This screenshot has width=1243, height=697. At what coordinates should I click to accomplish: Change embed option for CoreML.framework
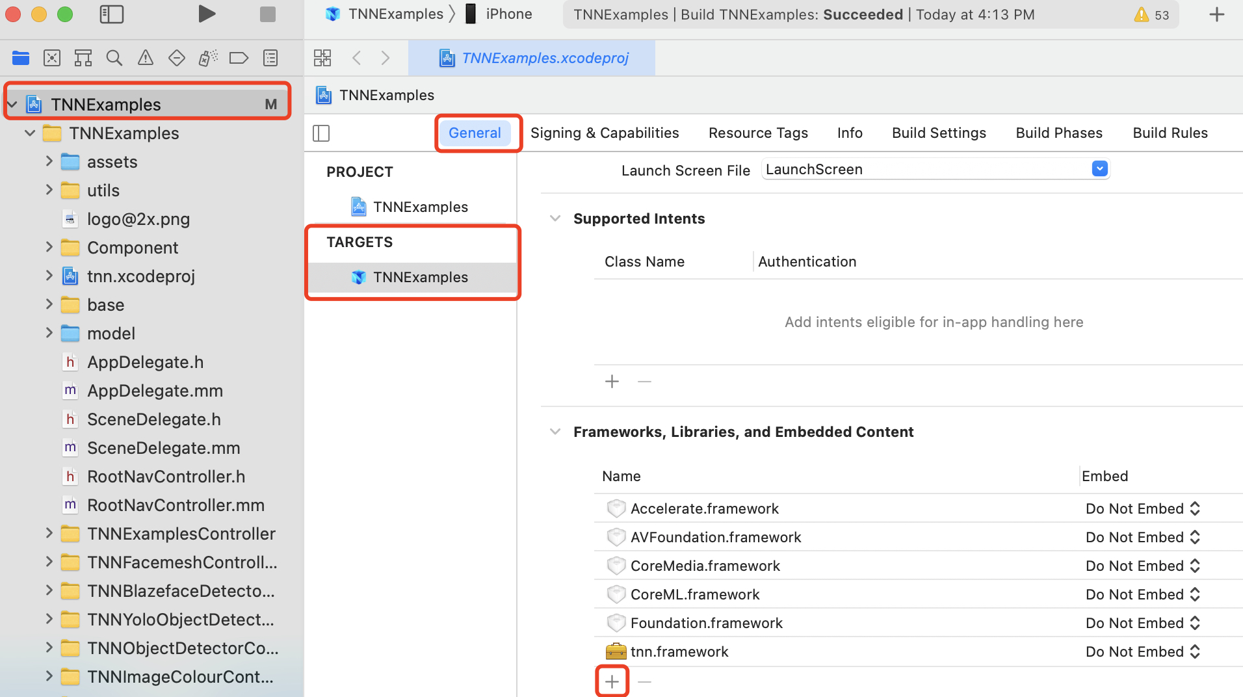[1142, 594]
